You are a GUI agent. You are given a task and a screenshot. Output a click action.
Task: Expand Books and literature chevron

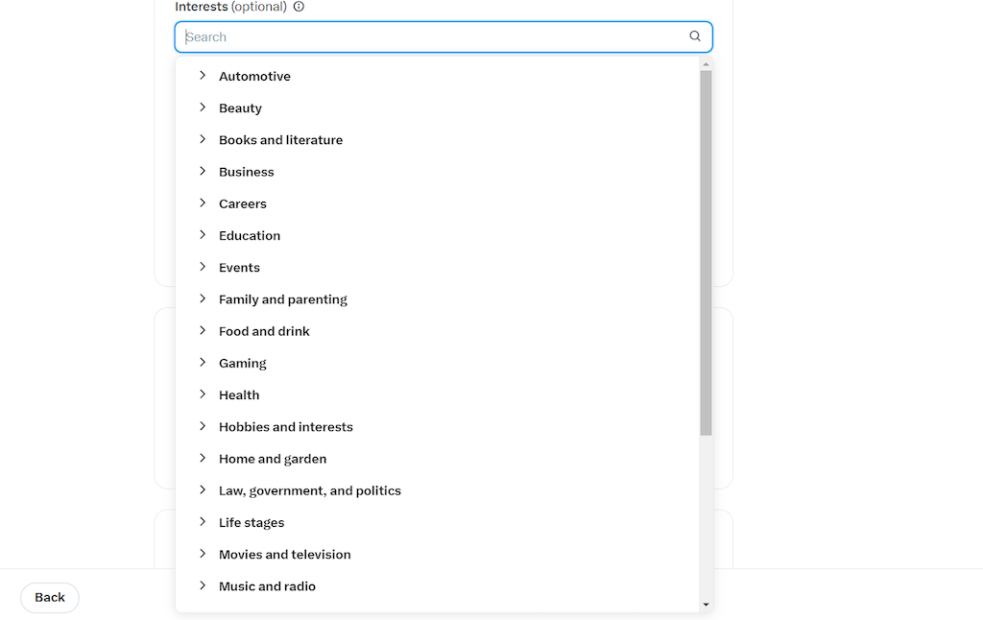203,139
